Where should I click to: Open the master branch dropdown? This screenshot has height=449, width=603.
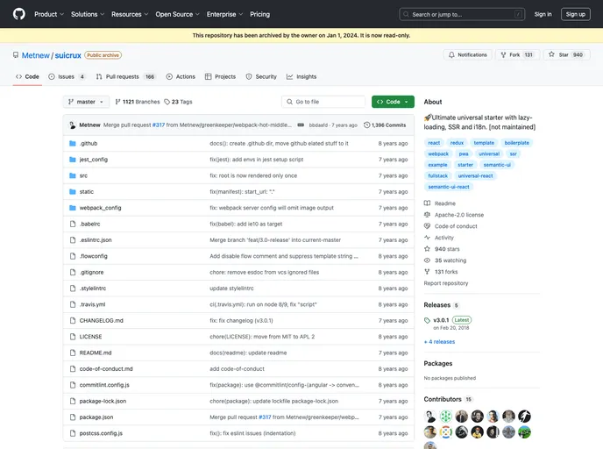[86, 102]
